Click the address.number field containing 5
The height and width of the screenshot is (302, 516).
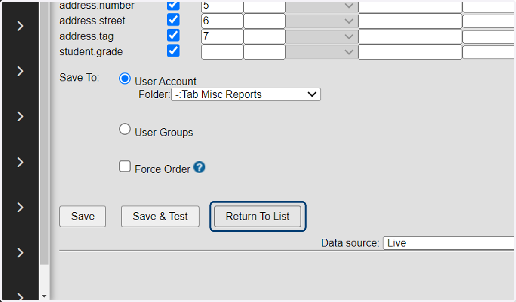point(222,6)
